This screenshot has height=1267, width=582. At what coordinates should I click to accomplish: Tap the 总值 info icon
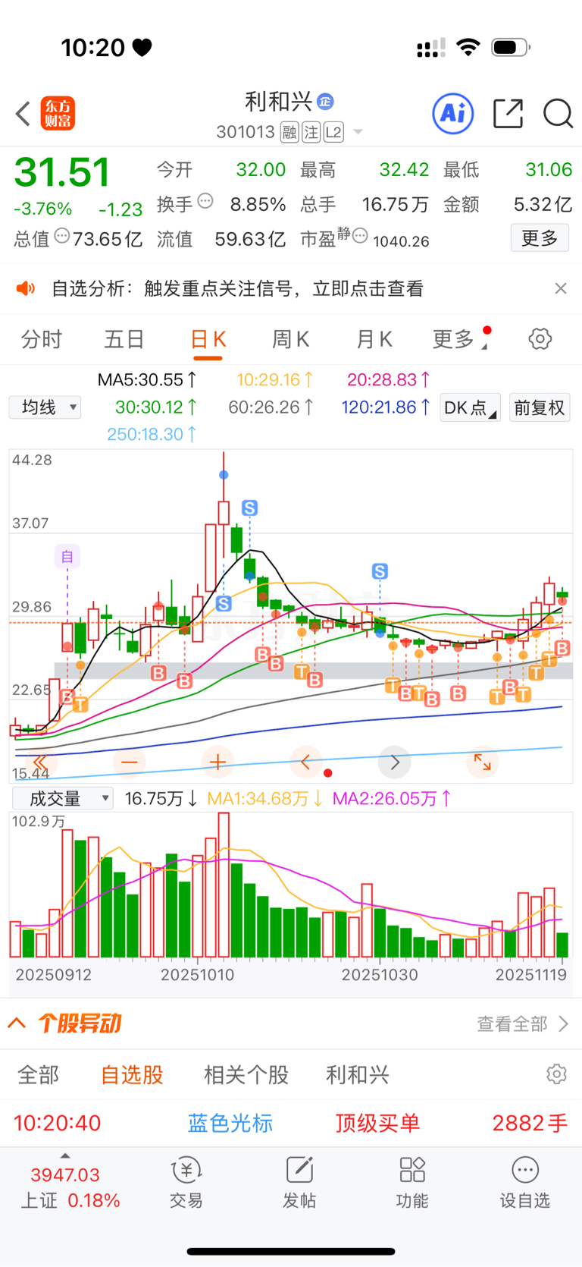click(62, 236)
